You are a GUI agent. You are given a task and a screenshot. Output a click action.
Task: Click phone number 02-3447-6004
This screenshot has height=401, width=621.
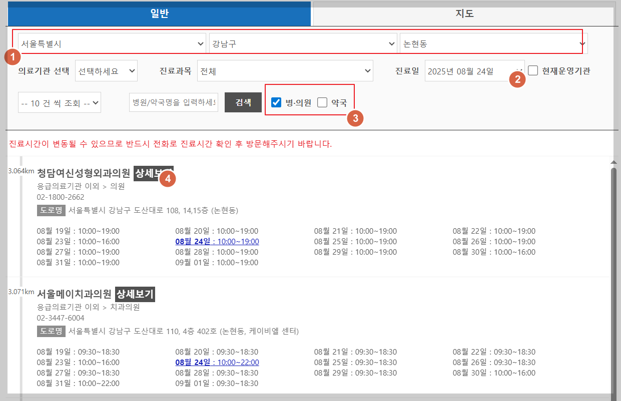point(61,318)
